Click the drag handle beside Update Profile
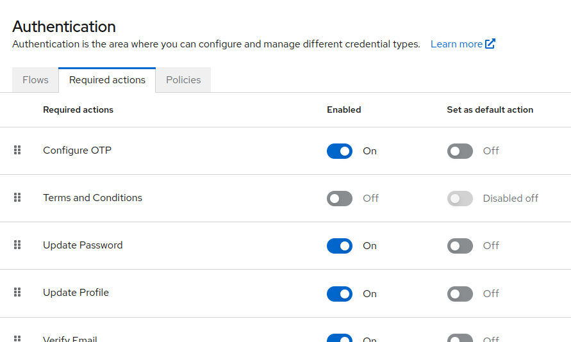The image size is (571, 342). tap(17, 292)
